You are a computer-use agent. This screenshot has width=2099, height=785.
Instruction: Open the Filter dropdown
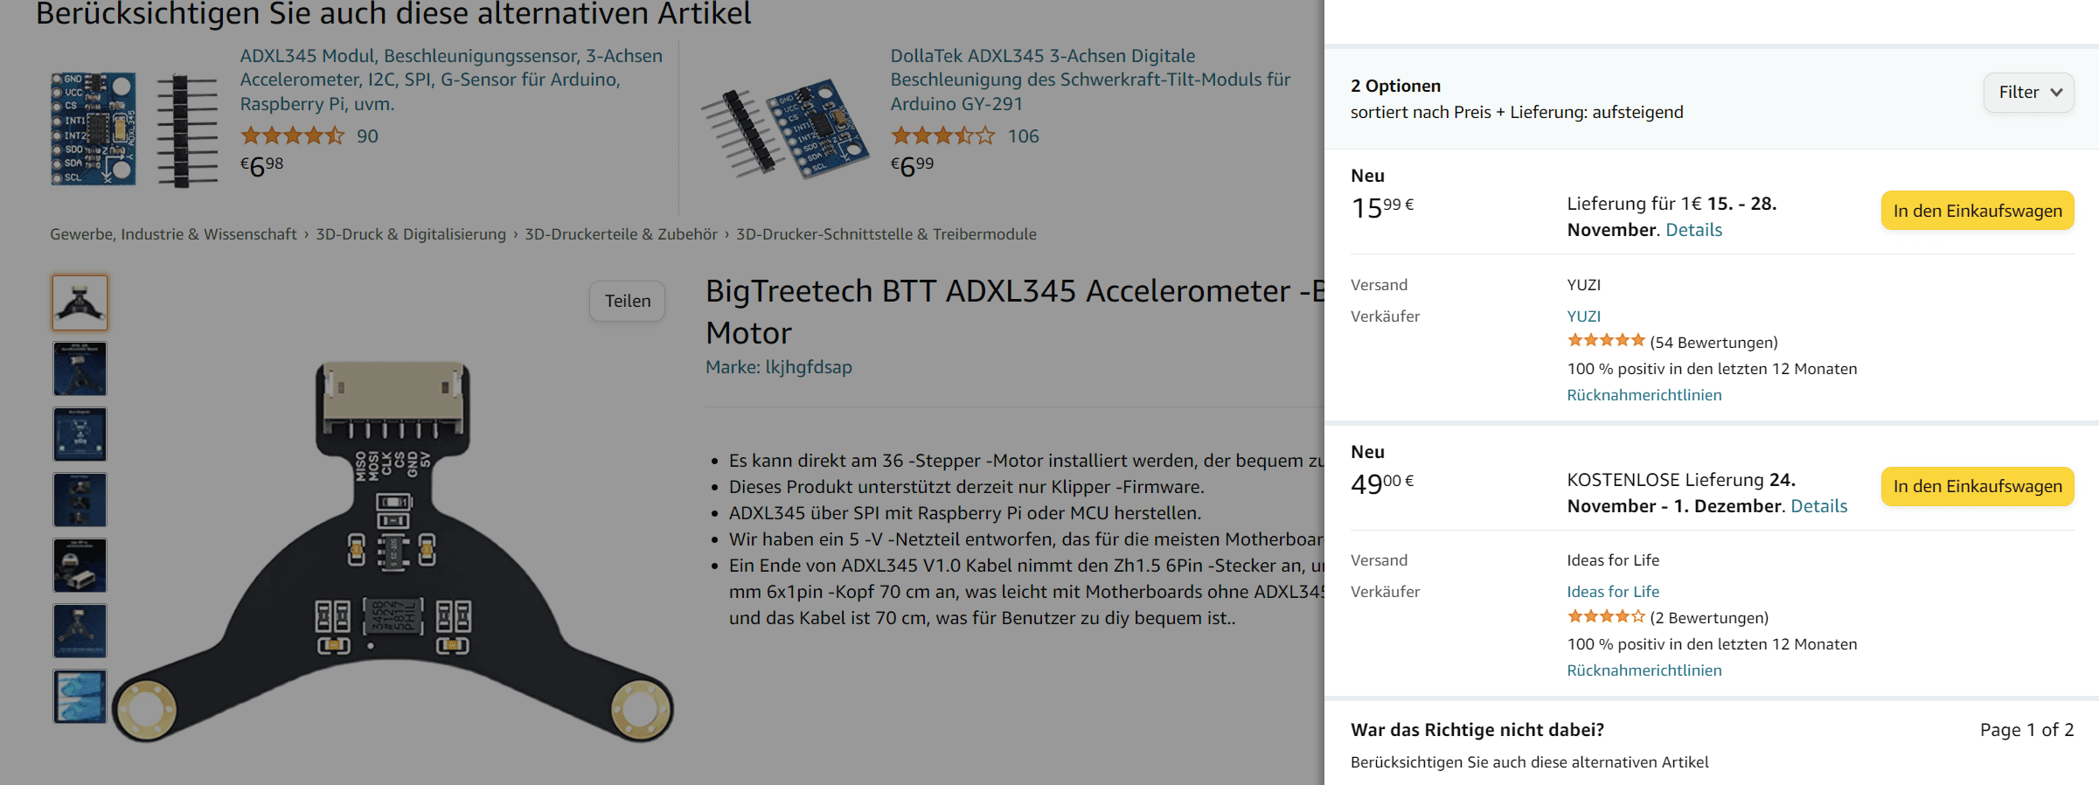coord(2028,93)
